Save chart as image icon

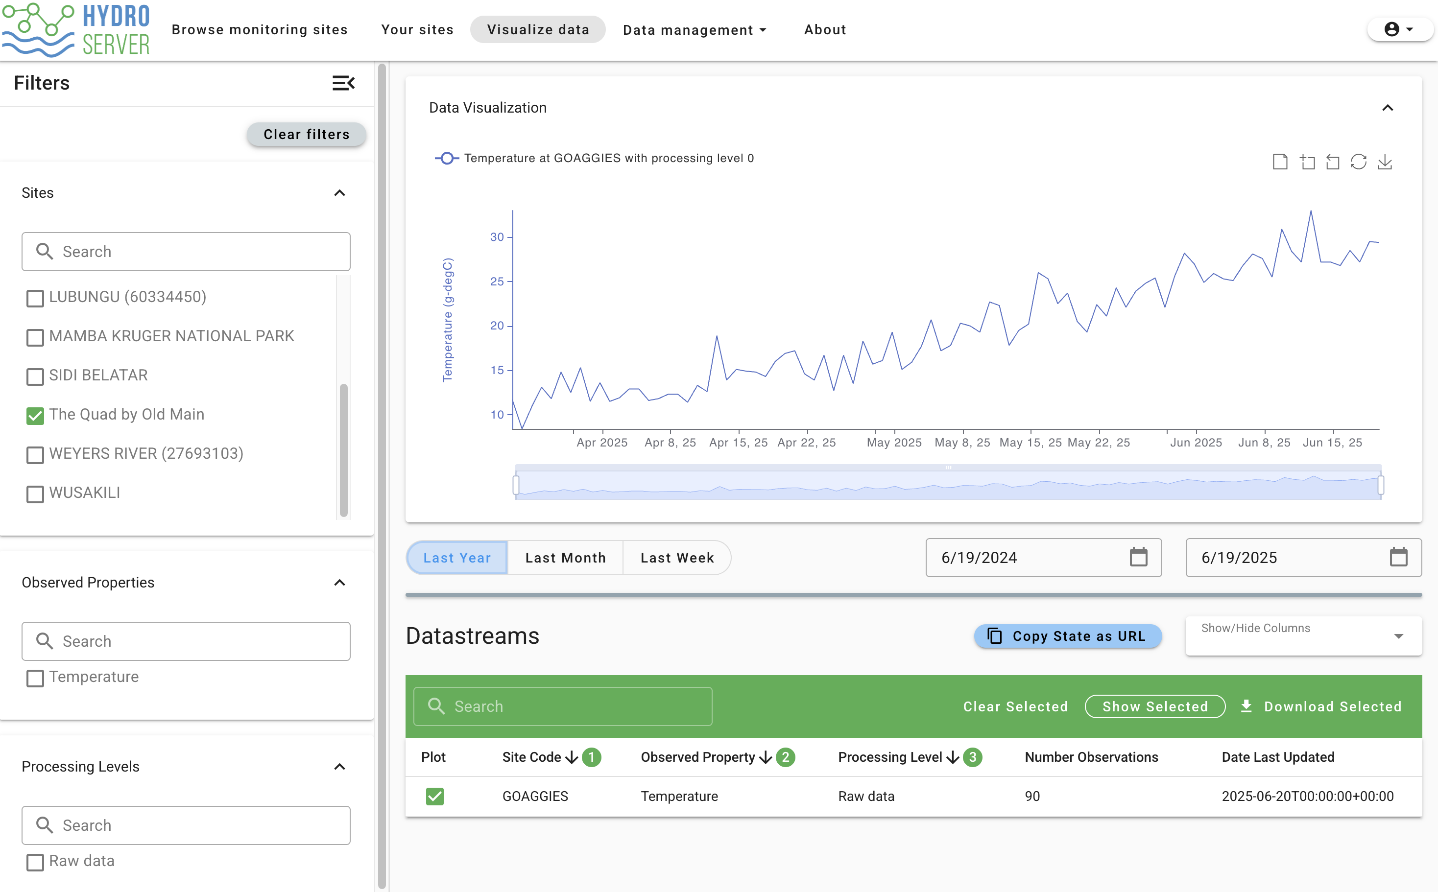coord(1384,161)
